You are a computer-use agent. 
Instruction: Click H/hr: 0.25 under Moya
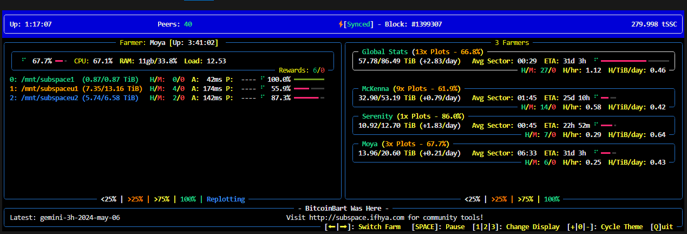(582, 162)
